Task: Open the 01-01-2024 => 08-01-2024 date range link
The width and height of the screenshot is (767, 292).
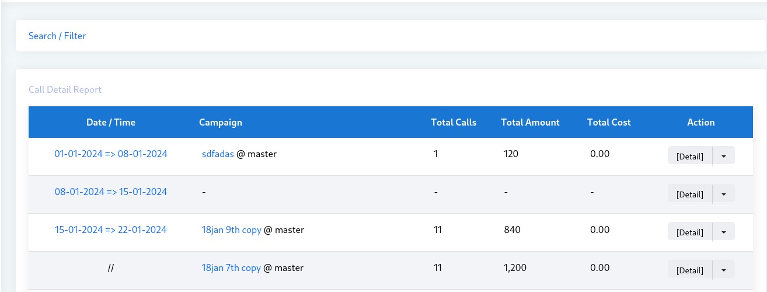Action: [x=111, y=154]
